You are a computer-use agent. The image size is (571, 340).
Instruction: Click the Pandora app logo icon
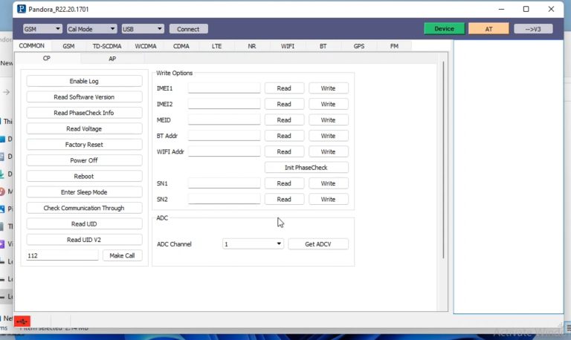click(22, 9)
